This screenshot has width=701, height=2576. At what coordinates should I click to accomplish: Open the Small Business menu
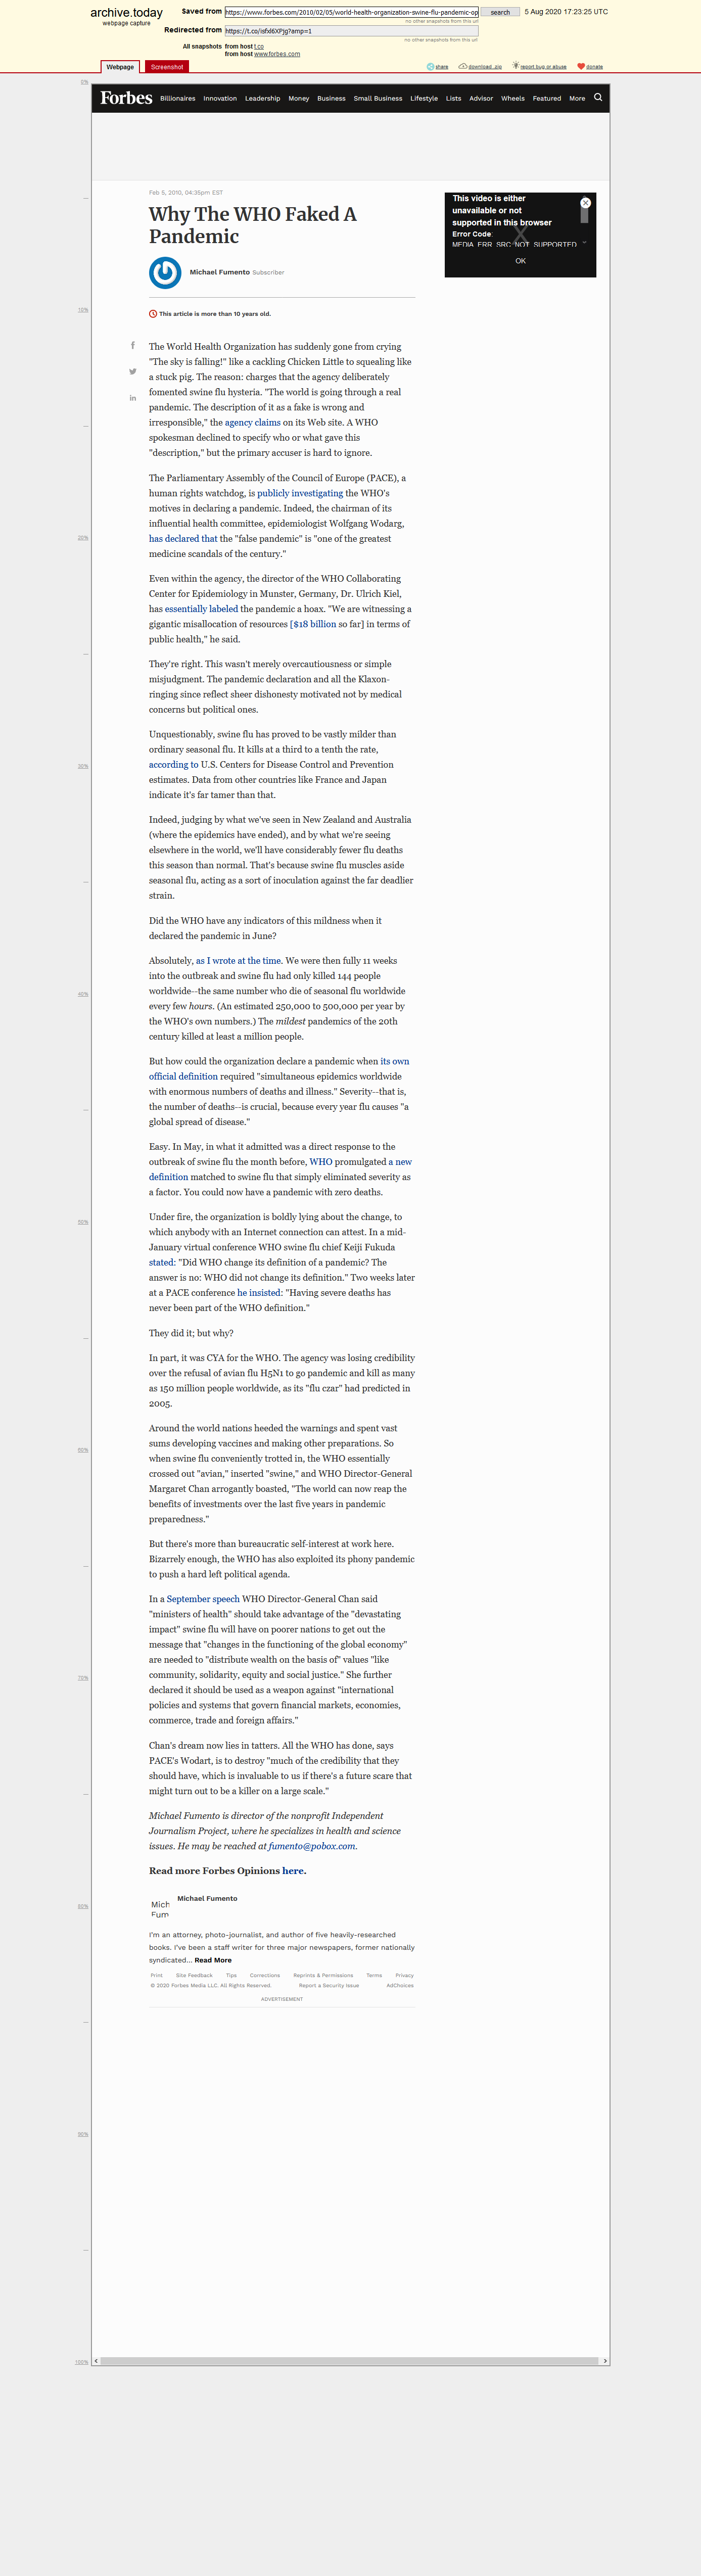[x=378, y=99]
